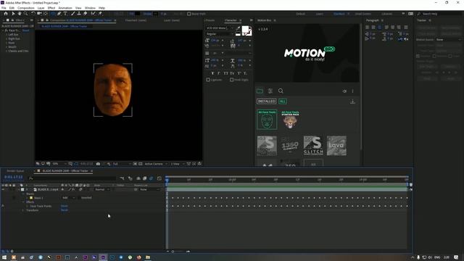Open the Composition menu
Image resolution: width=464 pixels, height=261 pixels.
coord(26,8)
